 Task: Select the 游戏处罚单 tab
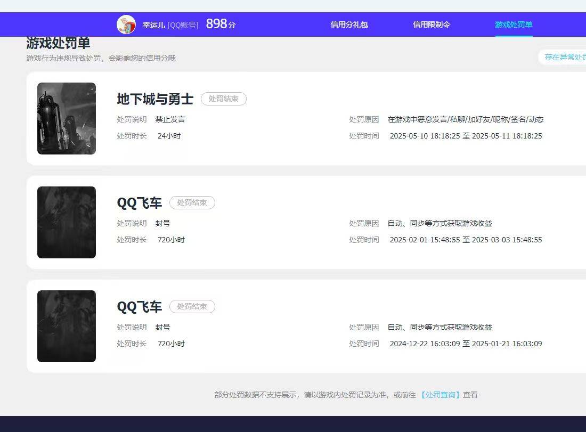click(x=514, y=25)
